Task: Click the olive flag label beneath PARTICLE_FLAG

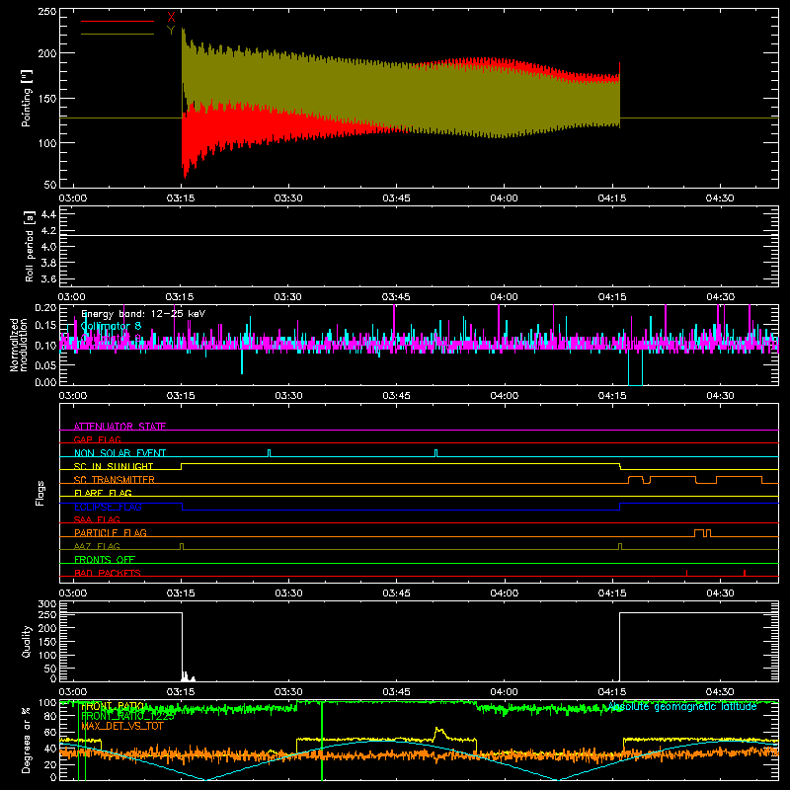Action: [x=97, y=546]
